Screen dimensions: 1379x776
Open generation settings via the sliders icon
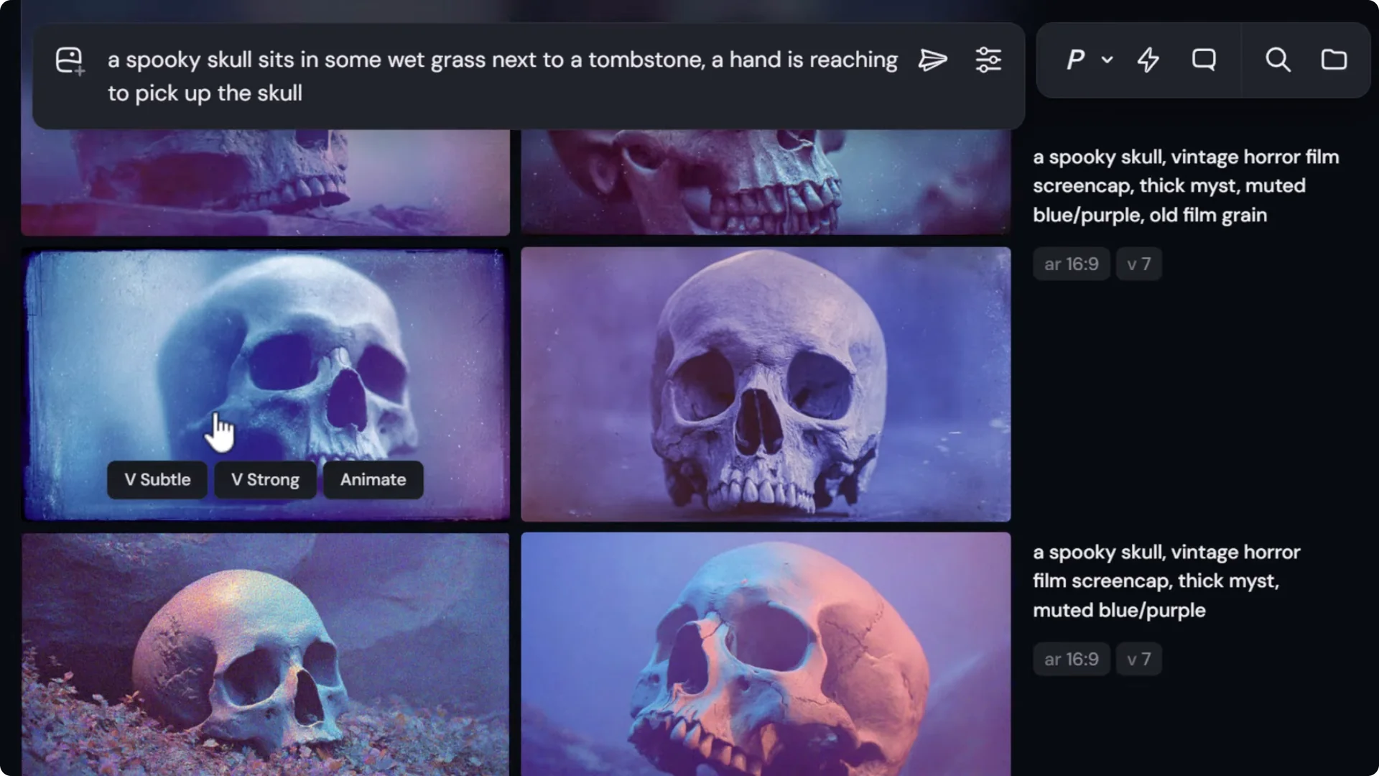[x=988, y=60]
